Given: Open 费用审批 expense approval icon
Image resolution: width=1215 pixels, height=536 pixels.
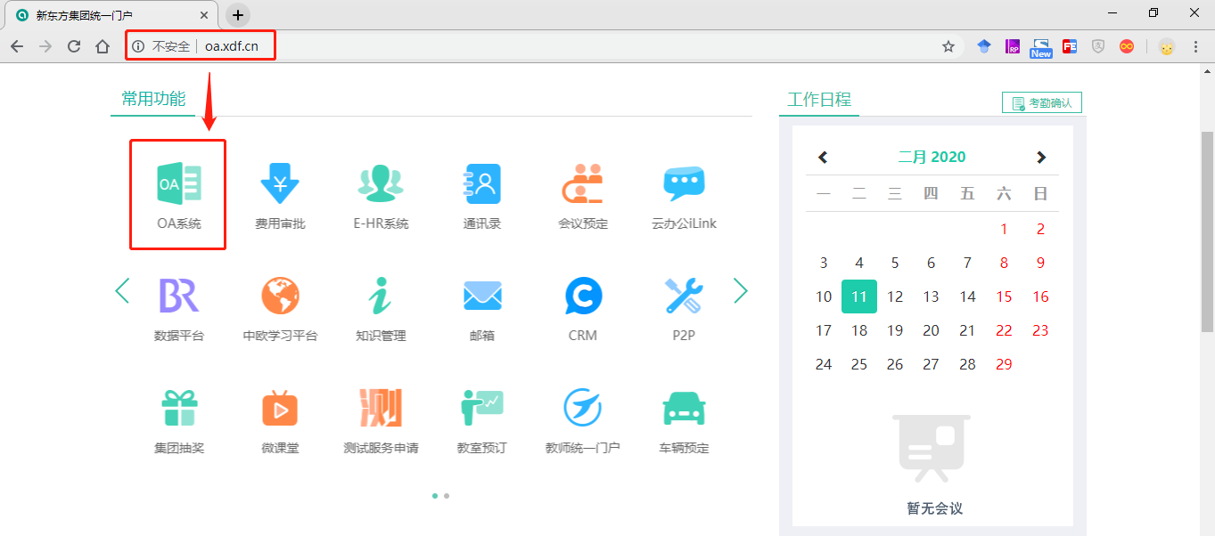Looking at the screenshot, I should click(x=280, y=184).
